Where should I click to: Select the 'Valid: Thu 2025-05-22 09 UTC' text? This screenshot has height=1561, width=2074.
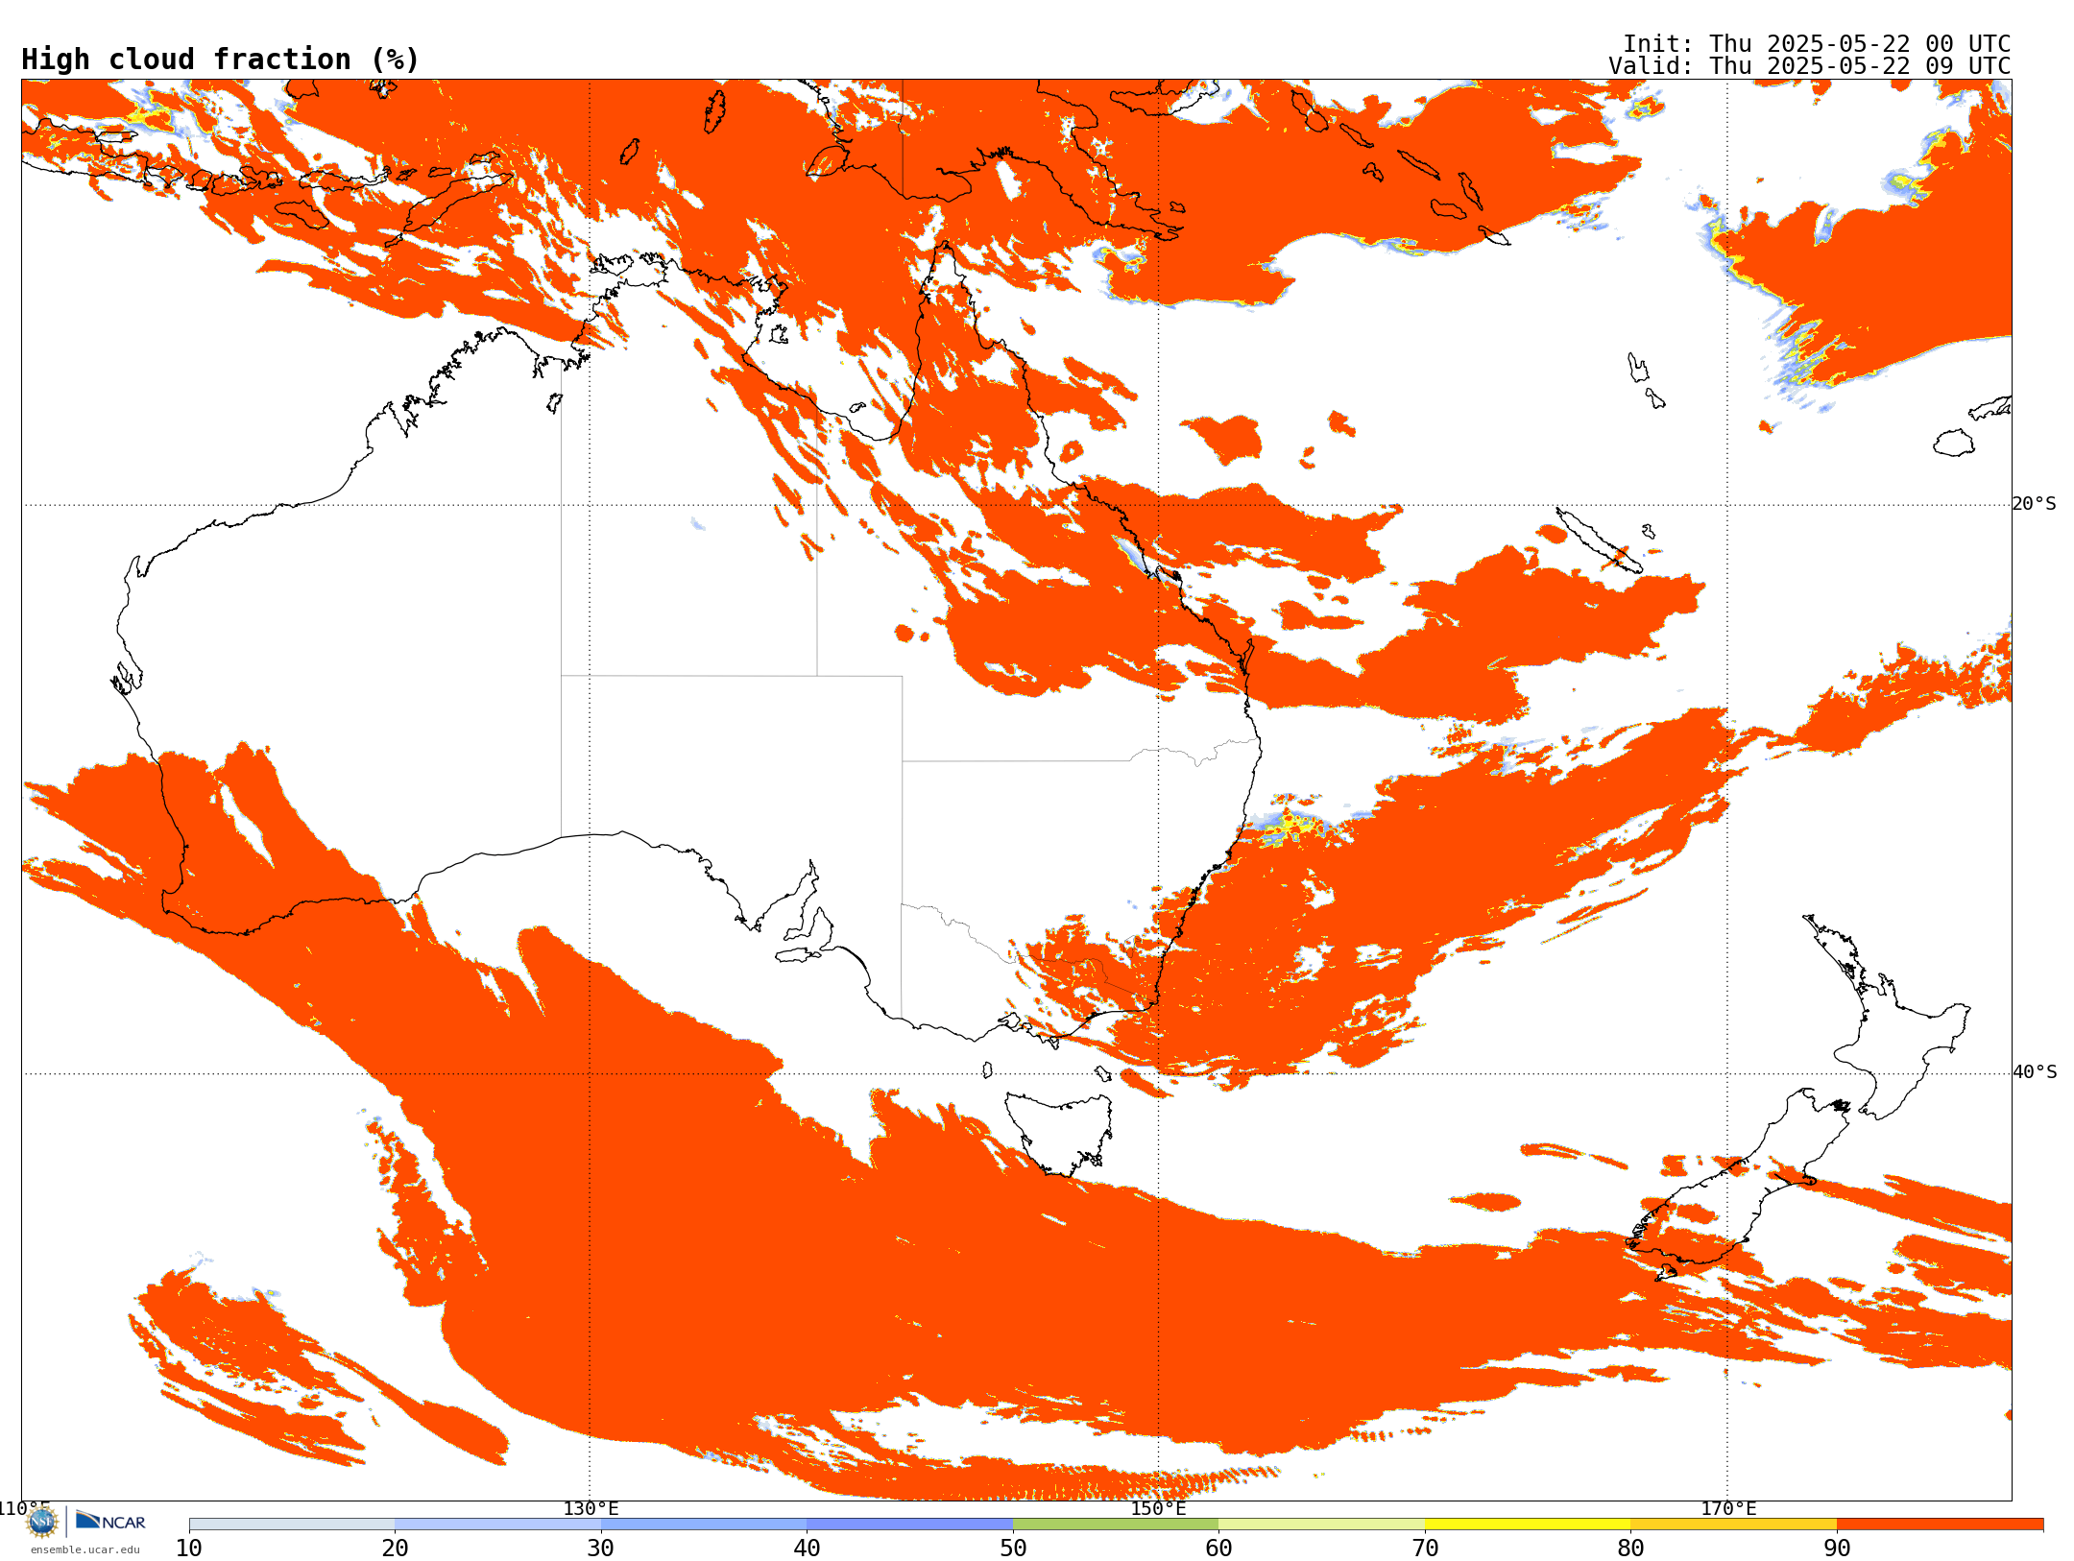point(1810,66)
